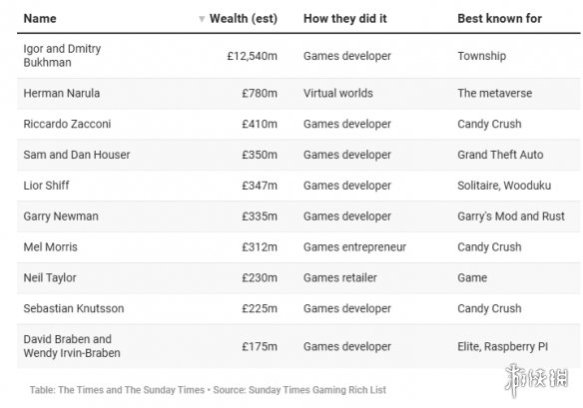
Task: Click the £12,540m wealth value
Action: pyautogui.click(x=253, y=56)
